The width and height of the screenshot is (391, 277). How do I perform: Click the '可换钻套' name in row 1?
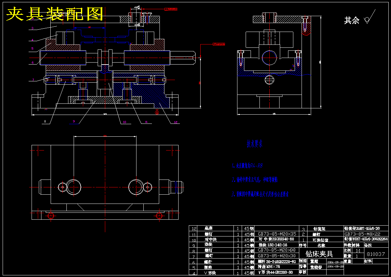[320, 240]
